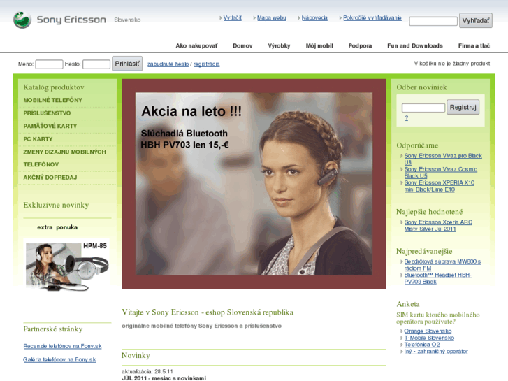Open Sony Ericsson XPERIA X10 mini link
The image size is (508, 381).
pyautogui.click(x=439, y=186)
